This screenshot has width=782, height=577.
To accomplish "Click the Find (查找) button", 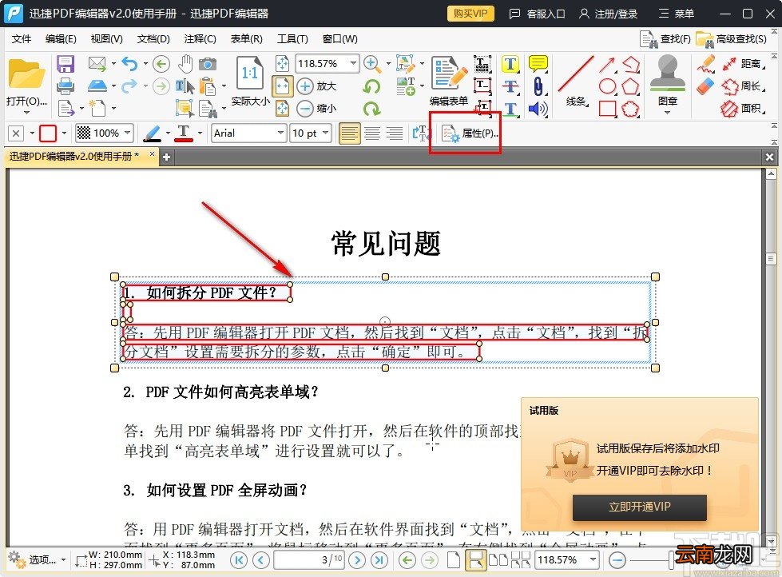I will 665,39.
